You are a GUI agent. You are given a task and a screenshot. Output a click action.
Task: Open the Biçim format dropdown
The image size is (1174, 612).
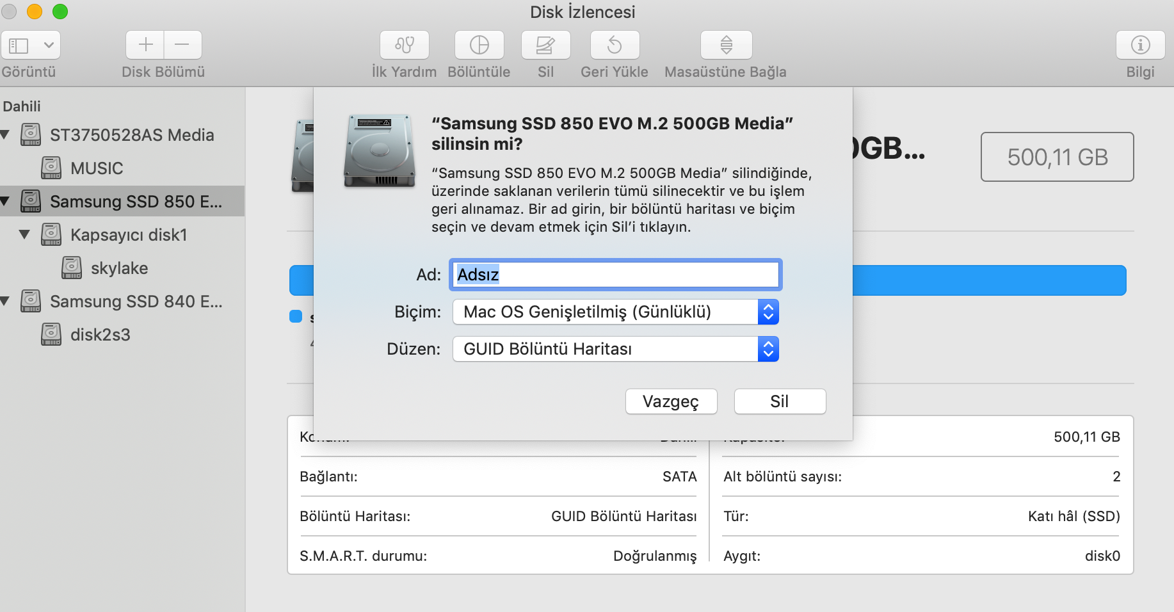(615, 312)
